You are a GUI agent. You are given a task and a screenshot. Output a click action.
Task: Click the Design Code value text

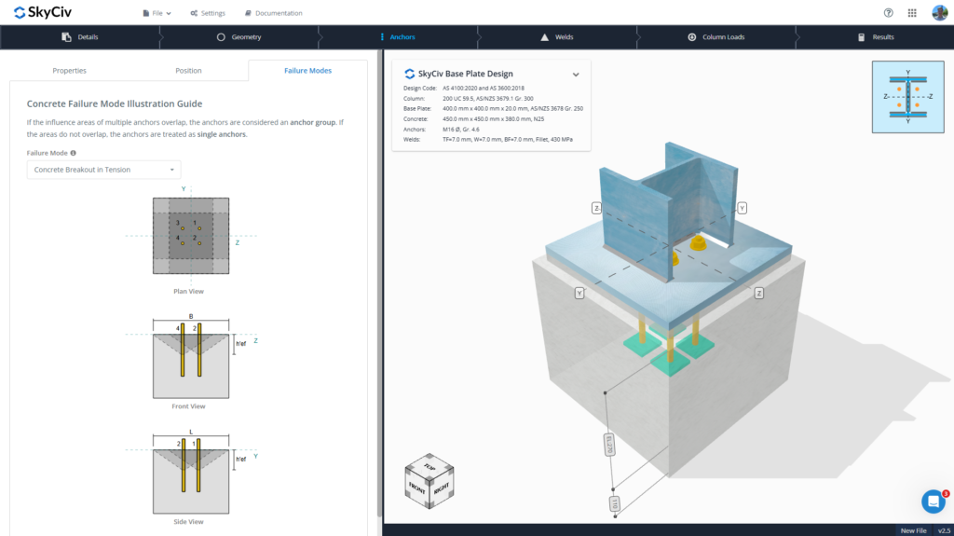coord(484,89)
